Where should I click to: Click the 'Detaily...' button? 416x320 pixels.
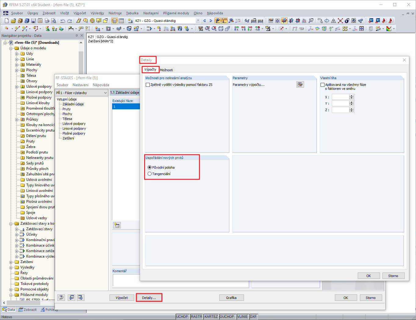[149, 298]
